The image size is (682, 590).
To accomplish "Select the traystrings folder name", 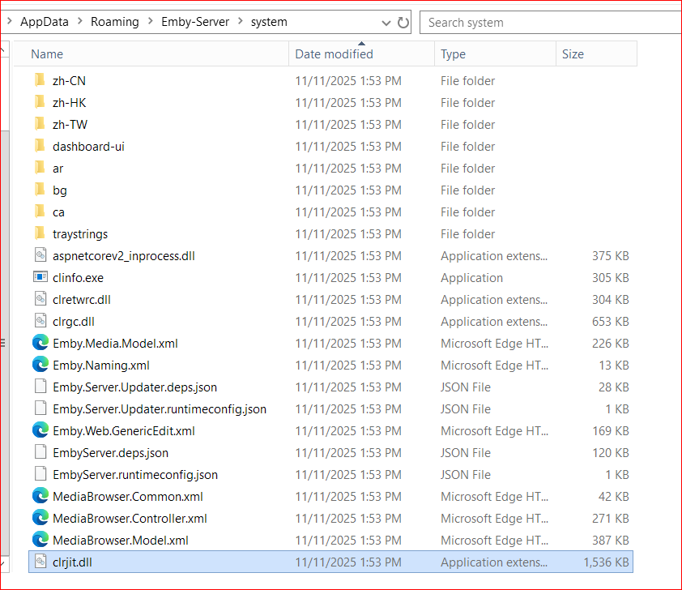I will (x=80, y=234).
